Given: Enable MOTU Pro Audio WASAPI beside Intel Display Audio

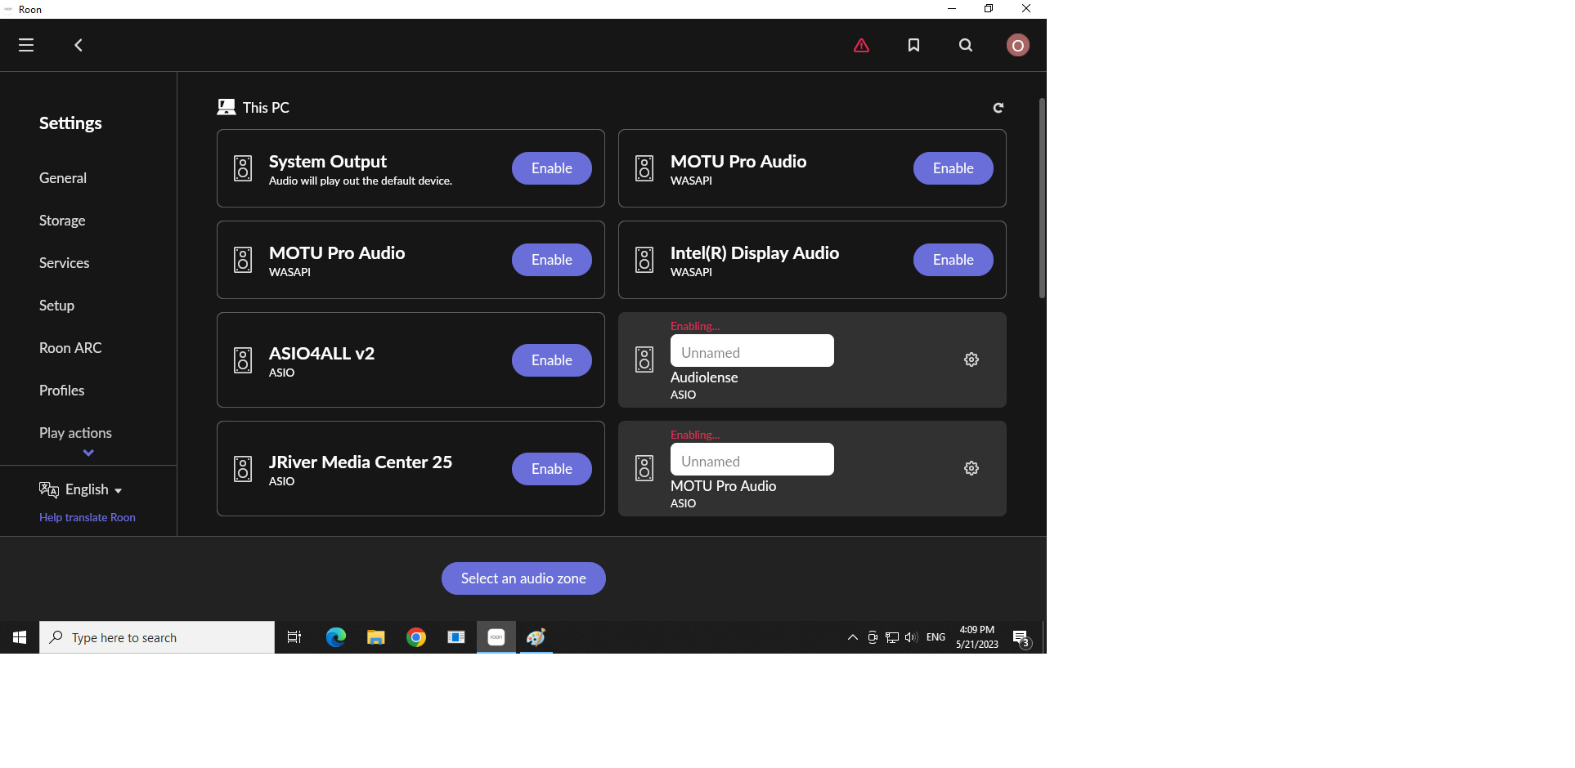Looking at the screenshot, I should click(x=552, y=260).
